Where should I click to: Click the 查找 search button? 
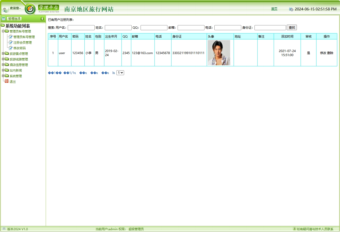tap(292, 28)
